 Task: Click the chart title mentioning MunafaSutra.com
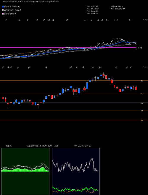coord(31,2)
